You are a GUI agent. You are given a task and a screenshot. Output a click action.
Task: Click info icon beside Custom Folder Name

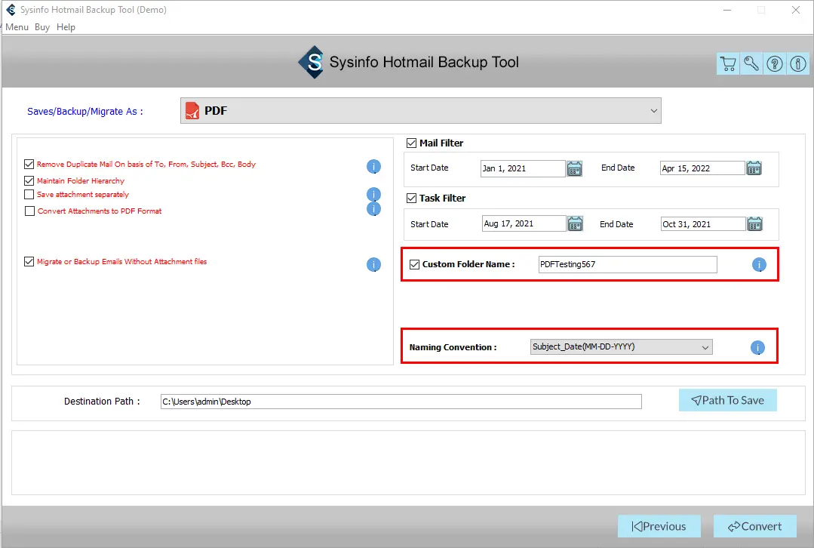click(759, 264)
